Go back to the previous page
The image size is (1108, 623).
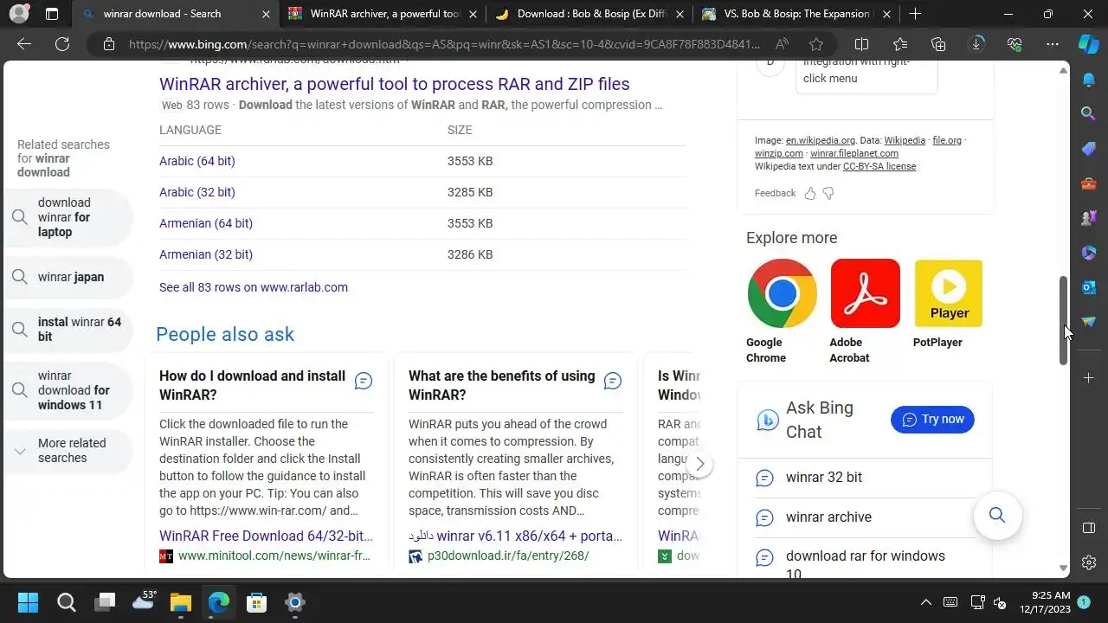tap(24, 44)
